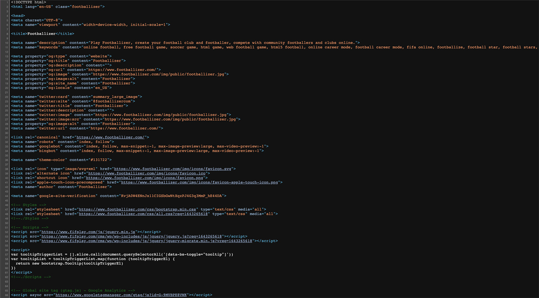Click the html lang="en-US" opening tag

tap(58, 7)
